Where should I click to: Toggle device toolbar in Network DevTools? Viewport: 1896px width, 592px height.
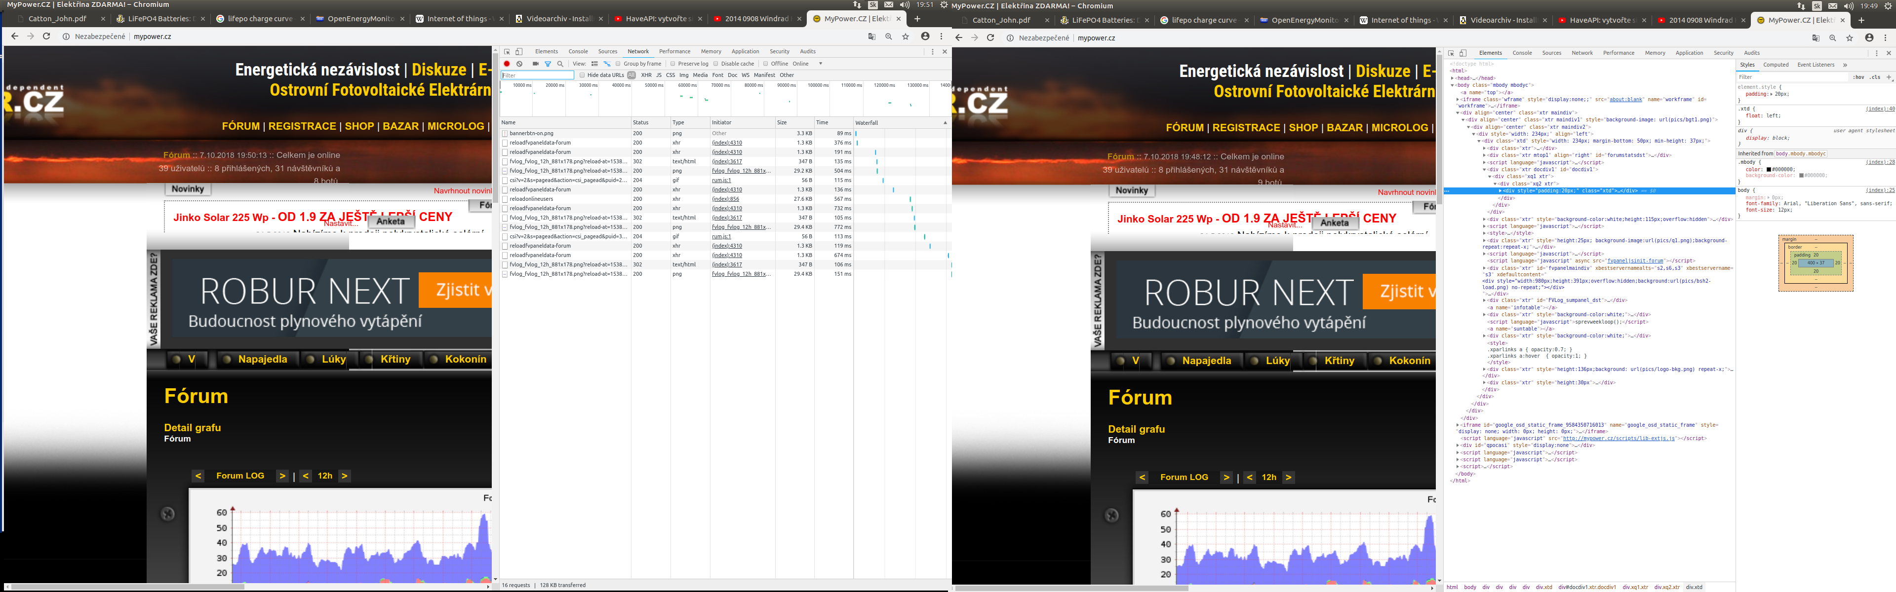click(x=519, y=51)
